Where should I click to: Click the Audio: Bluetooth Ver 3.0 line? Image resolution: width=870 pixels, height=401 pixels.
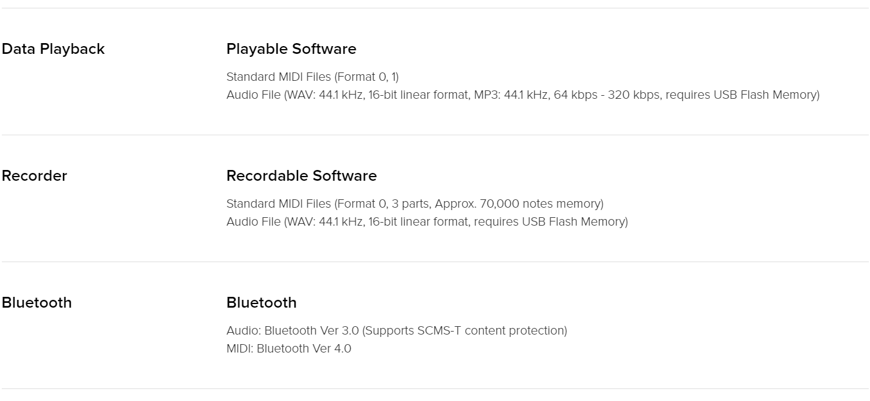pyautogui.click(x=396, y=330)
